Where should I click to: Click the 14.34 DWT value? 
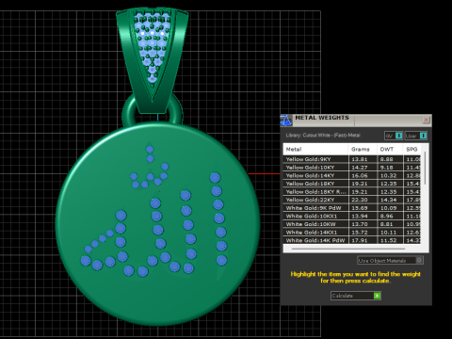tap(388, 200)
